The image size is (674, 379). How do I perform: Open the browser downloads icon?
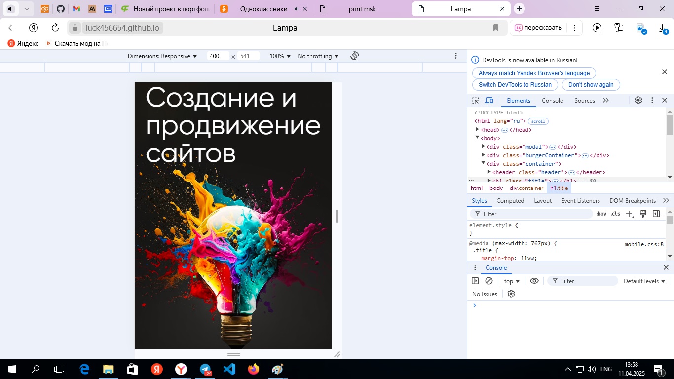[663, 28]
